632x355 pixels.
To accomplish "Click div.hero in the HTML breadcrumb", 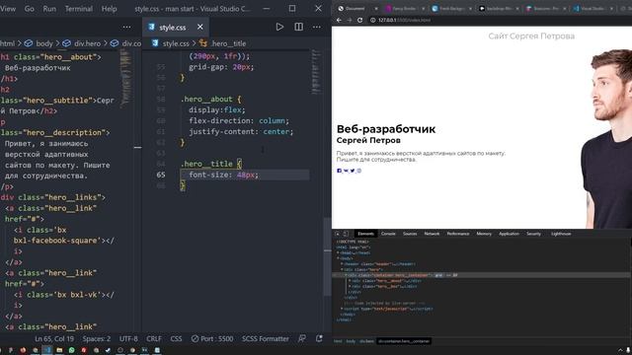I will pyautogui.click(x=87, y=43).
